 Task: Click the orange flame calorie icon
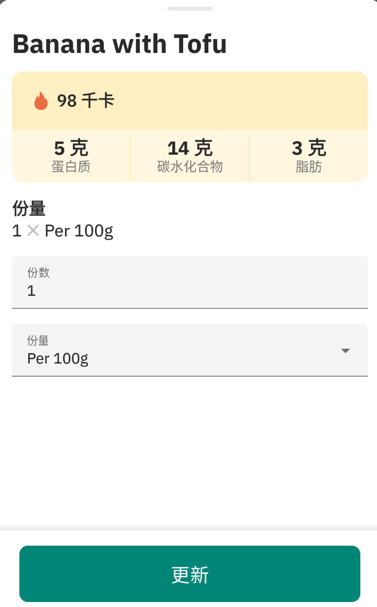(41, 101)
